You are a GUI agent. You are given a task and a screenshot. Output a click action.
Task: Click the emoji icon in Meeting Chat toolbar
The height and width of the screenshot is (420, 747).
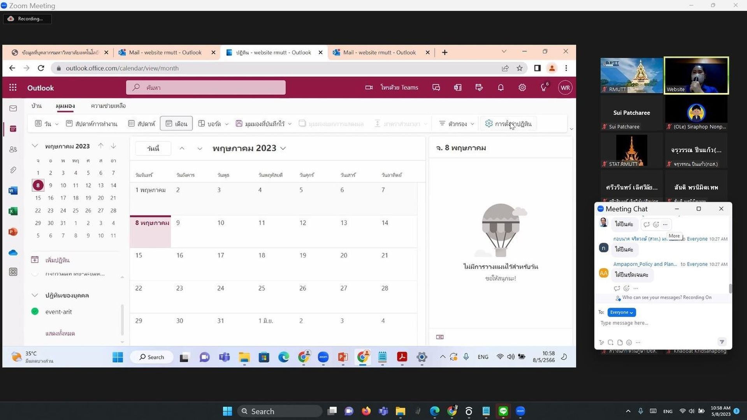pos(629,343)
